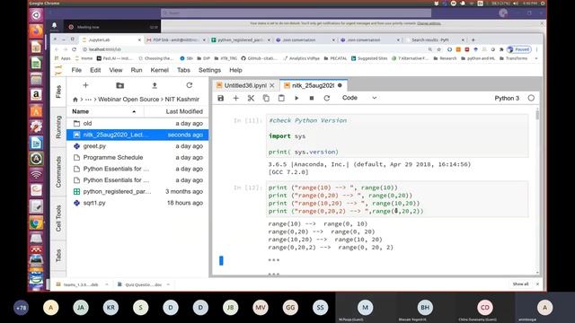Screen dimensions: 575x323
Task: Paste cells from clipboard icon
Action: pyautogui.click(x=281, y=98)
